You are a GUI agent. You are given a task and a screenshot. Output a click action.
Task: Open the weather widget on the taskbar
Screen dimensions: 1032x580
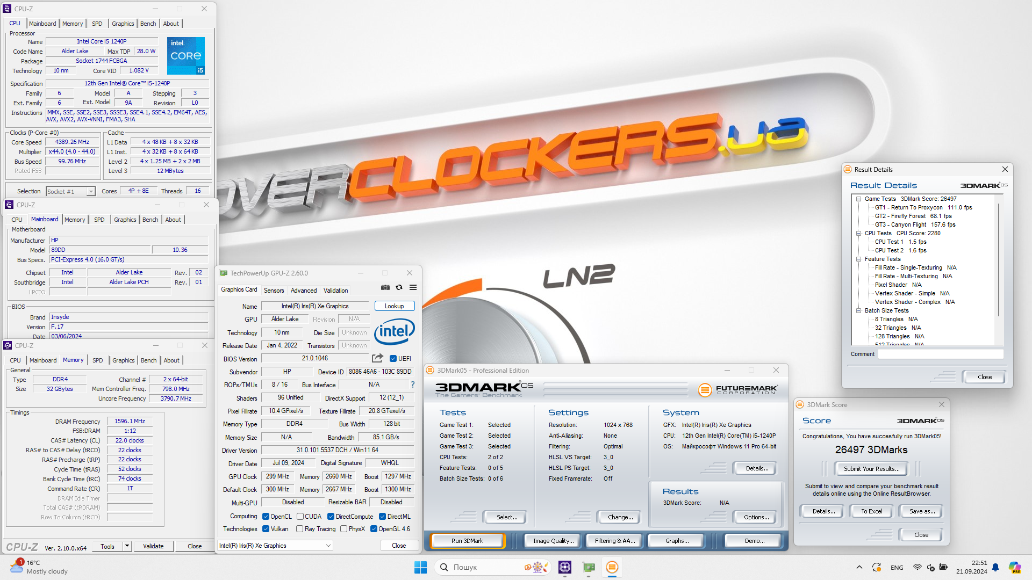coord(39,567)
